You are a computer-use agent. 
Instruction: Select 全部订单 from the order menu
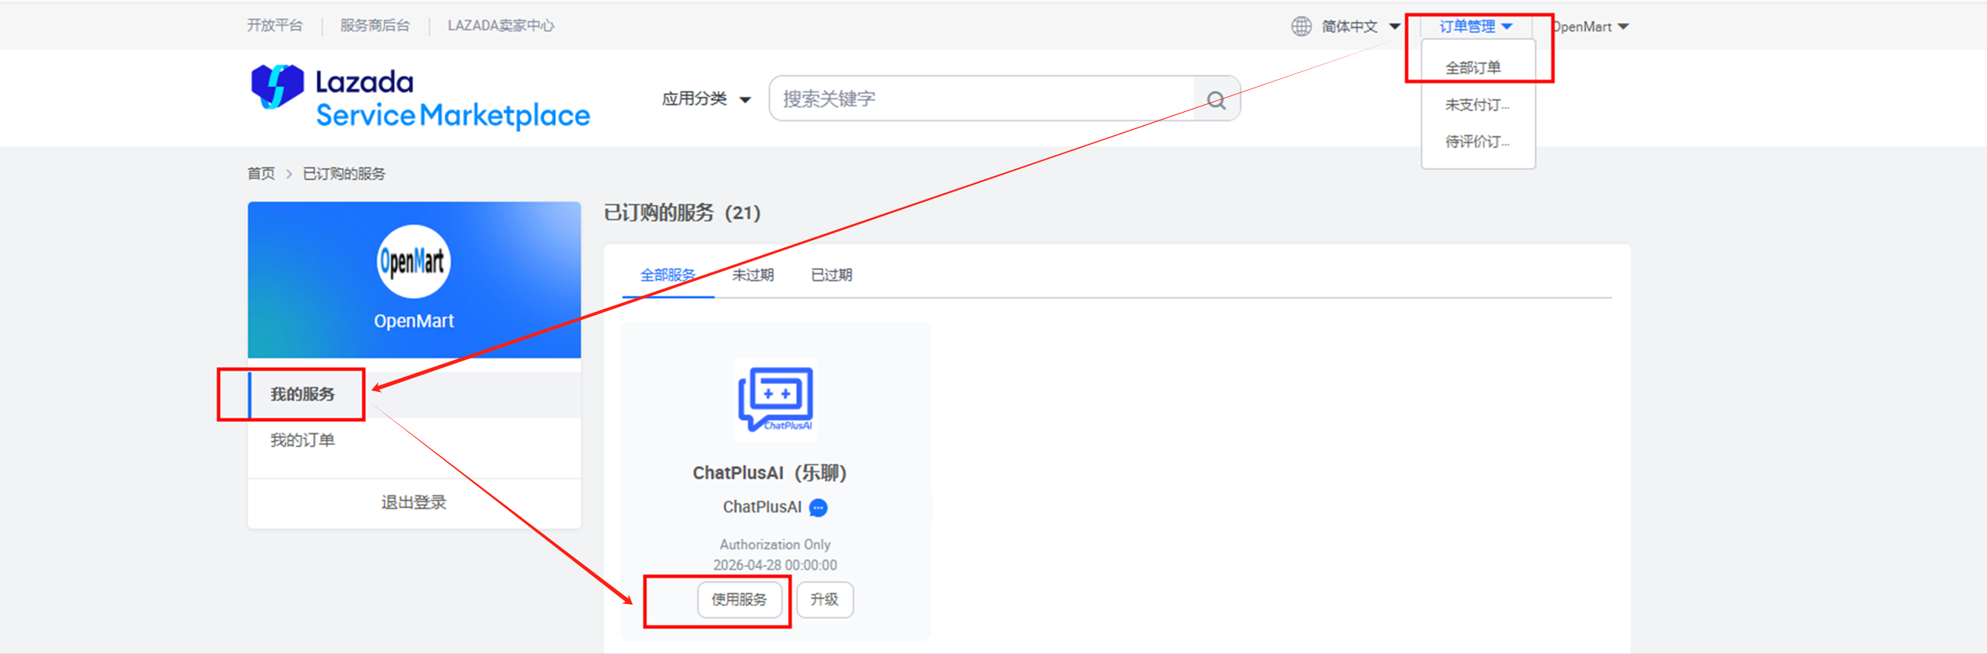coord(1472,68)
